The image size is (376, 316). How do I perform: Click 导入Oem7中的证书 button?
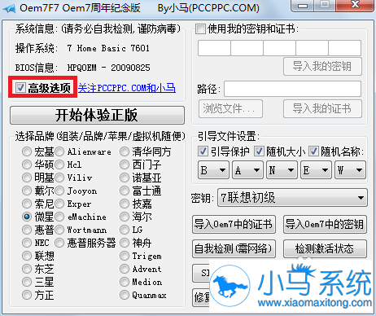234,224
